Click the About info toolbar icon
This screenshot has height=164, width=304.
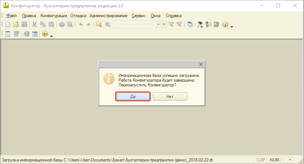[x=225, y=24]
